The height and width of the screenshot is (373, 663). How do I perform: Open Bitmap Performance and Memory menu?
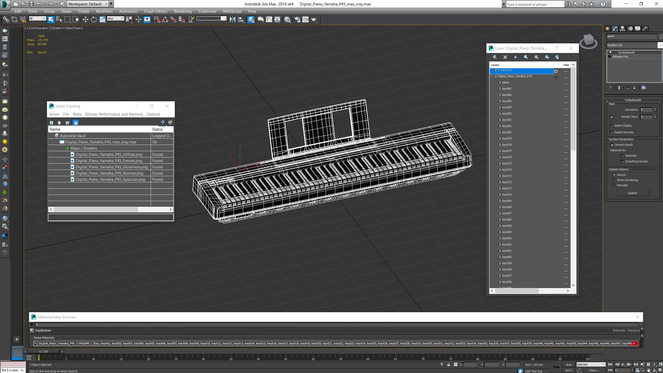(114, 114)
